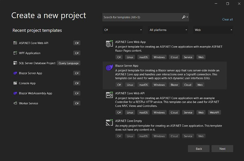Click the Worker Service recent template icon
244x161 pixels.
tap(15, 103)
